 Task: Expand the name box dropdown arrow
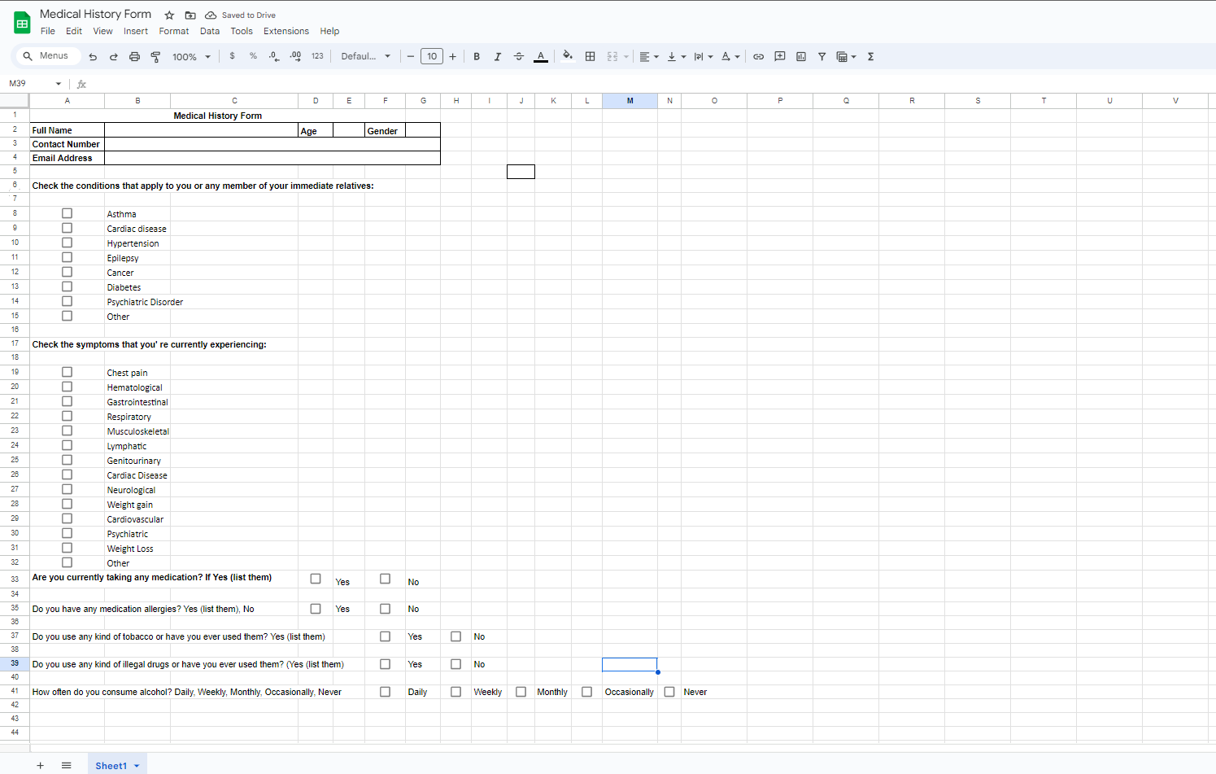click(x=59, y=84)
